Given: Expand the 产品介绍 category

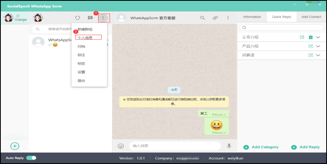Looking at the screenshot, I should pyautogui.click(x=318, y=46).
